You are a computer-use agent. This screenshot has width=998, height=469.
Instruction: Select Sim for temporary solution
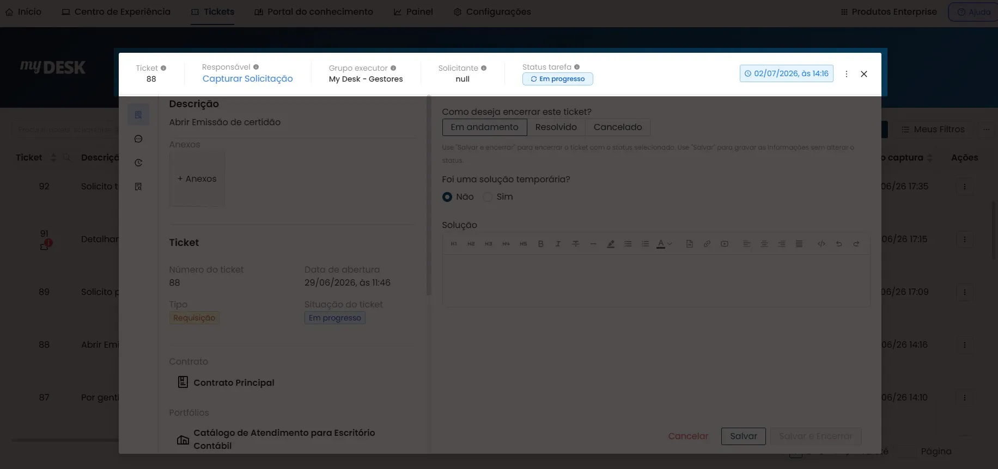point(488,197)
